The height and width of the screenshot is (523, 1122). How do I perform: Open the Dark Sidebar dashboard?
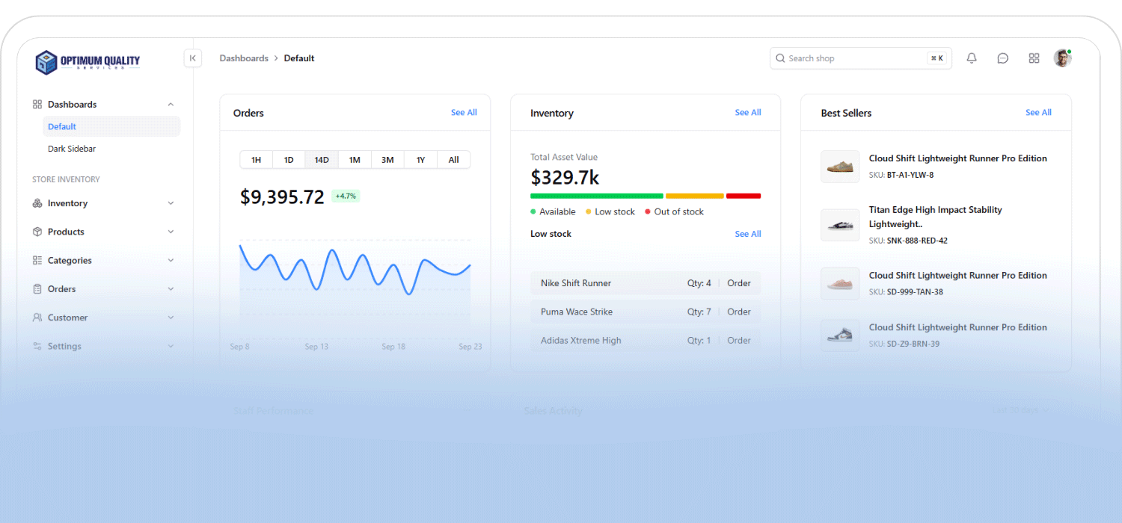pyautogui.click(x=72, y=149)
